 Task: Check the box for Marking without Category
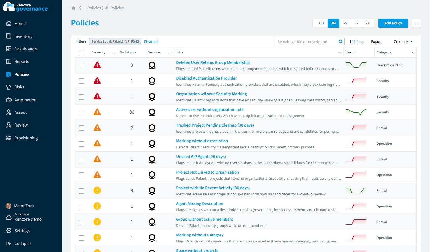click(81, 238)
